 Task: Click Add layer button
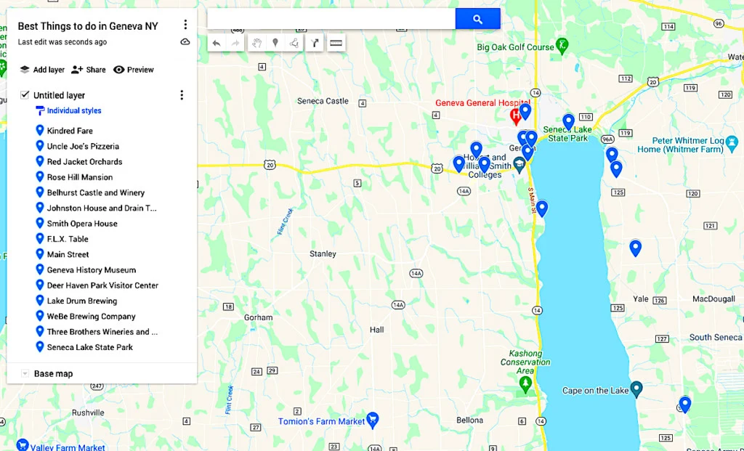click(x=41, y=70)
